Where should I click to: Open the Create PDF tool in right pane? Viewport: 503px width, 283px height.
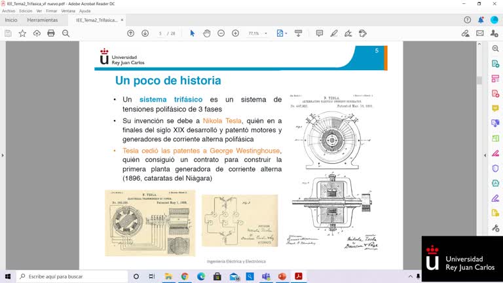tap(495, 94)
